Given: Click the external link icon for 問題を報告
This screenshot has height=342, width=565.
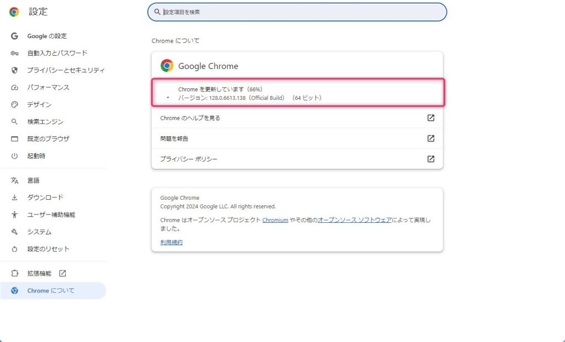Looking at the screenshot, I should coord(431,138).
